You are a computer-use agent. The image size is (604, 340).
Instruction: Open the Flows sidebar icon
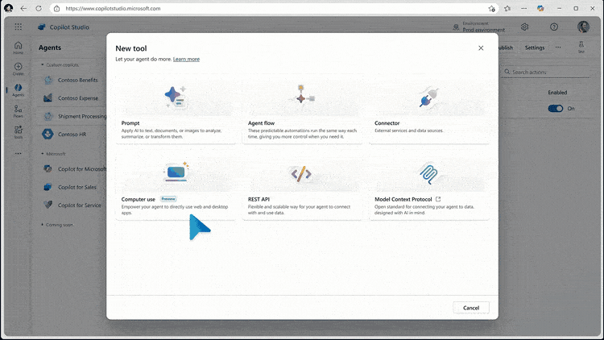coord(18,110)
